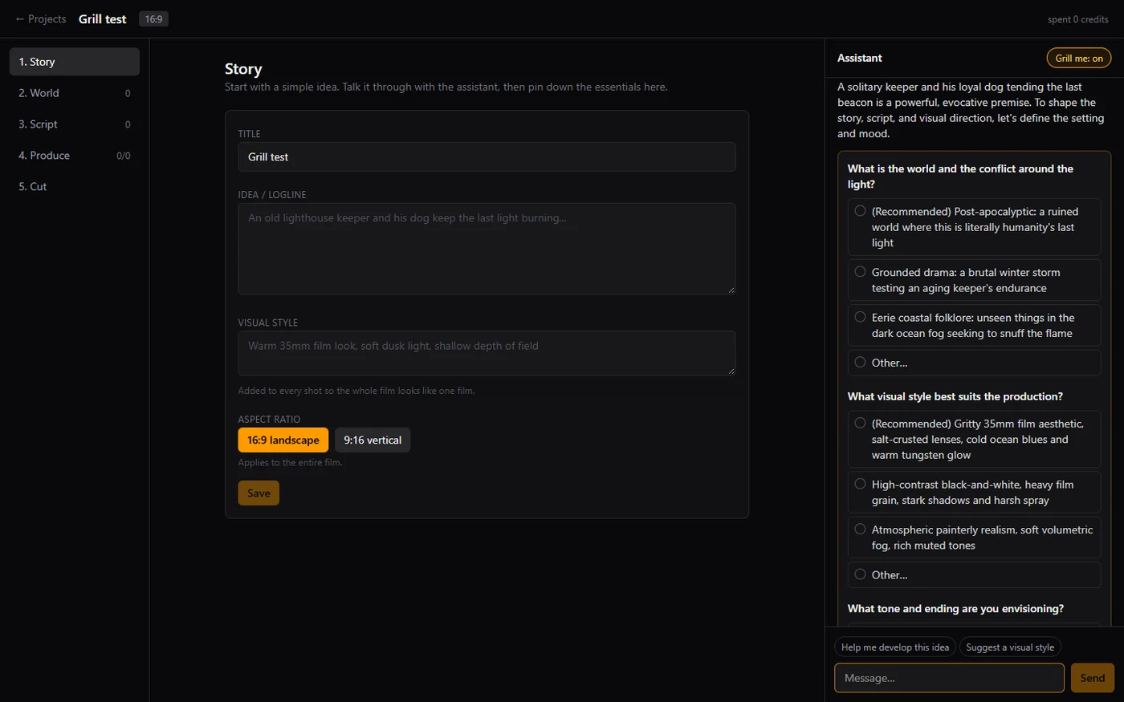Focus the Idea / Logline text area
Image resolution: width=1124 pixels, height=702 pixels.
click(487, 249)
